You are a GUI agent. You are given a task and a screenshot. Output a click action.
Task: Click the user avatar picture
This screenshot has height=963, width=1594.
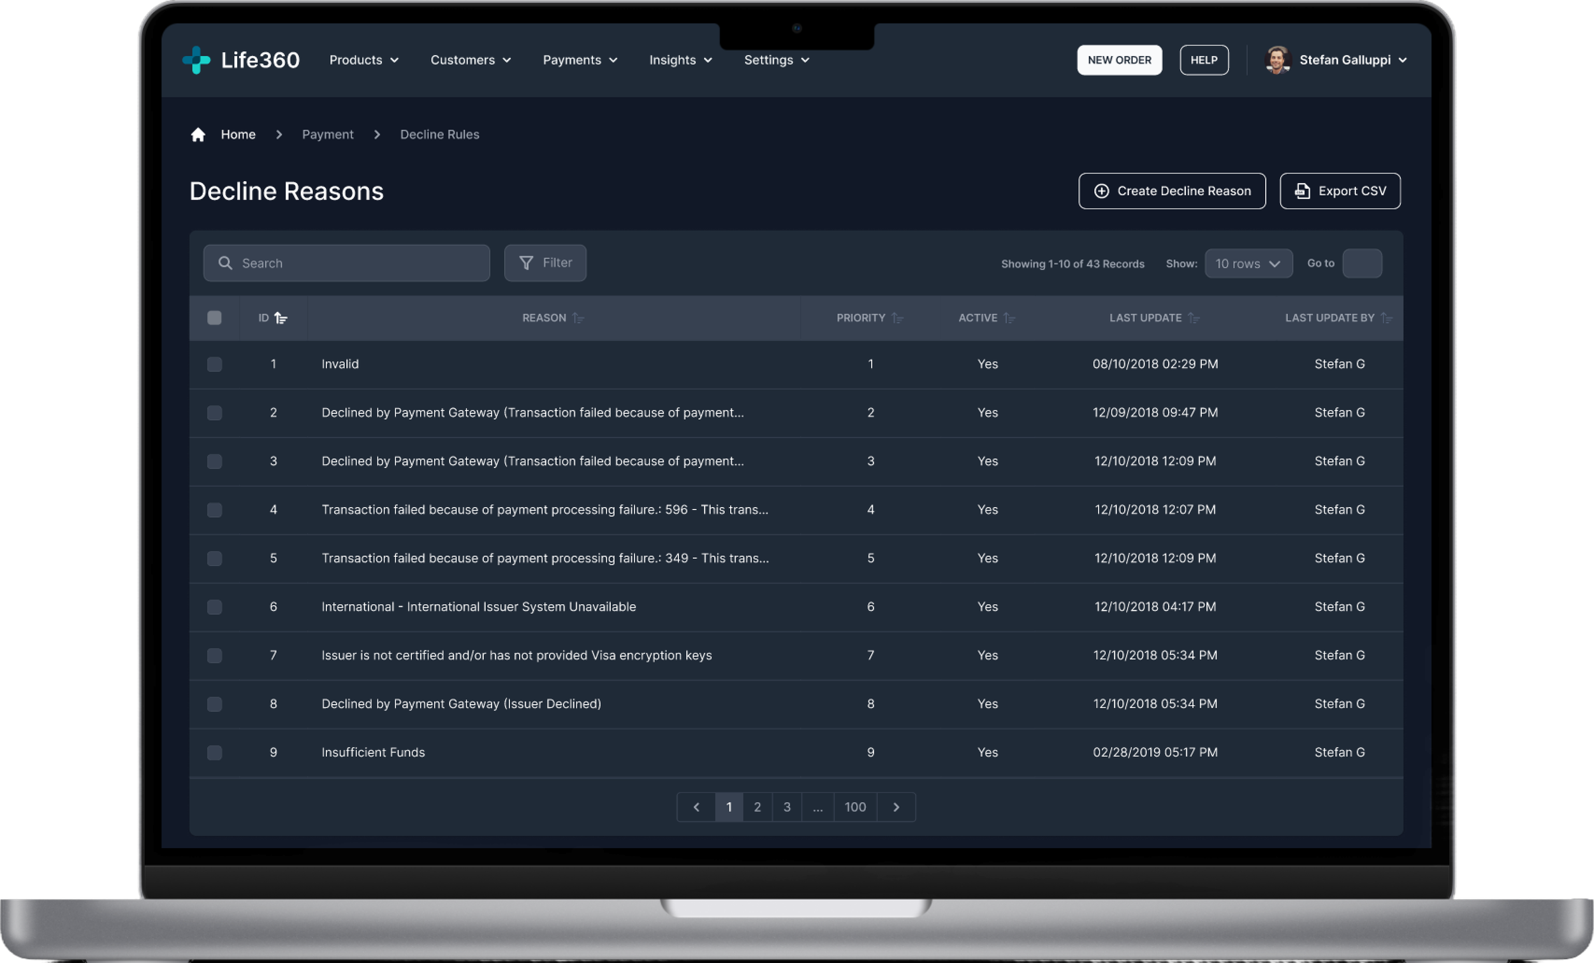click(1278, 60)
